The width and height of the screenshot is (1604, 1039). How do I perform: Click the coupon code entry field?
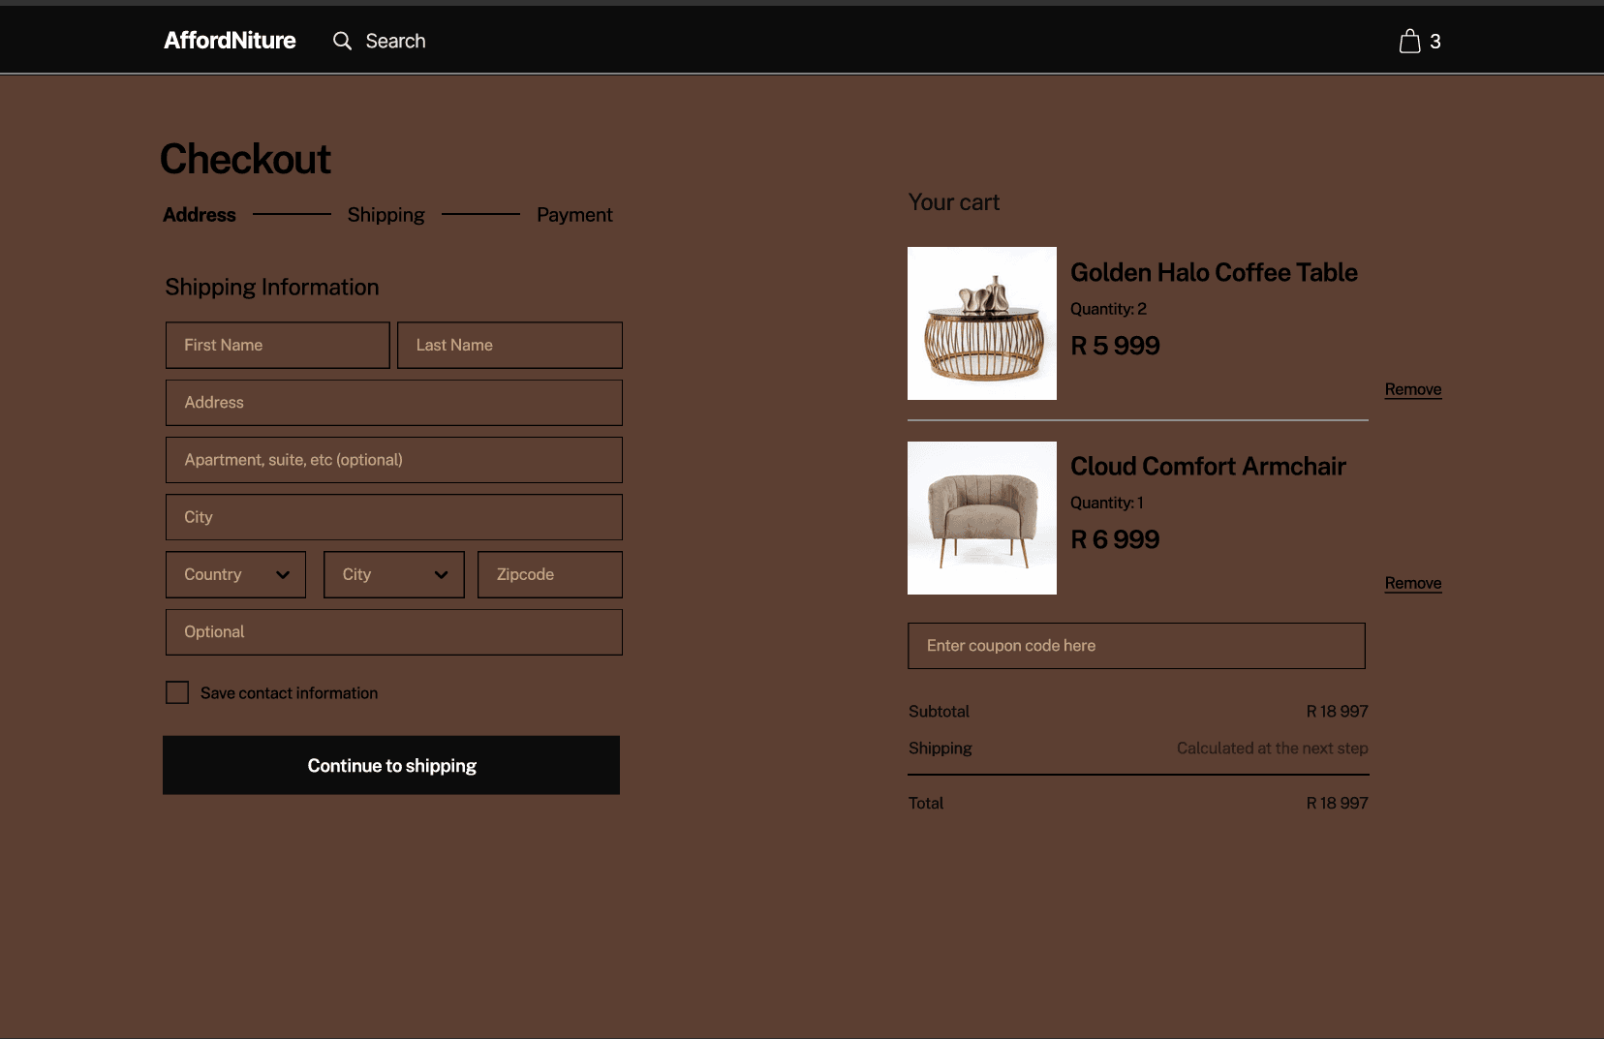pyautogui.click(x=1135, y=645)
